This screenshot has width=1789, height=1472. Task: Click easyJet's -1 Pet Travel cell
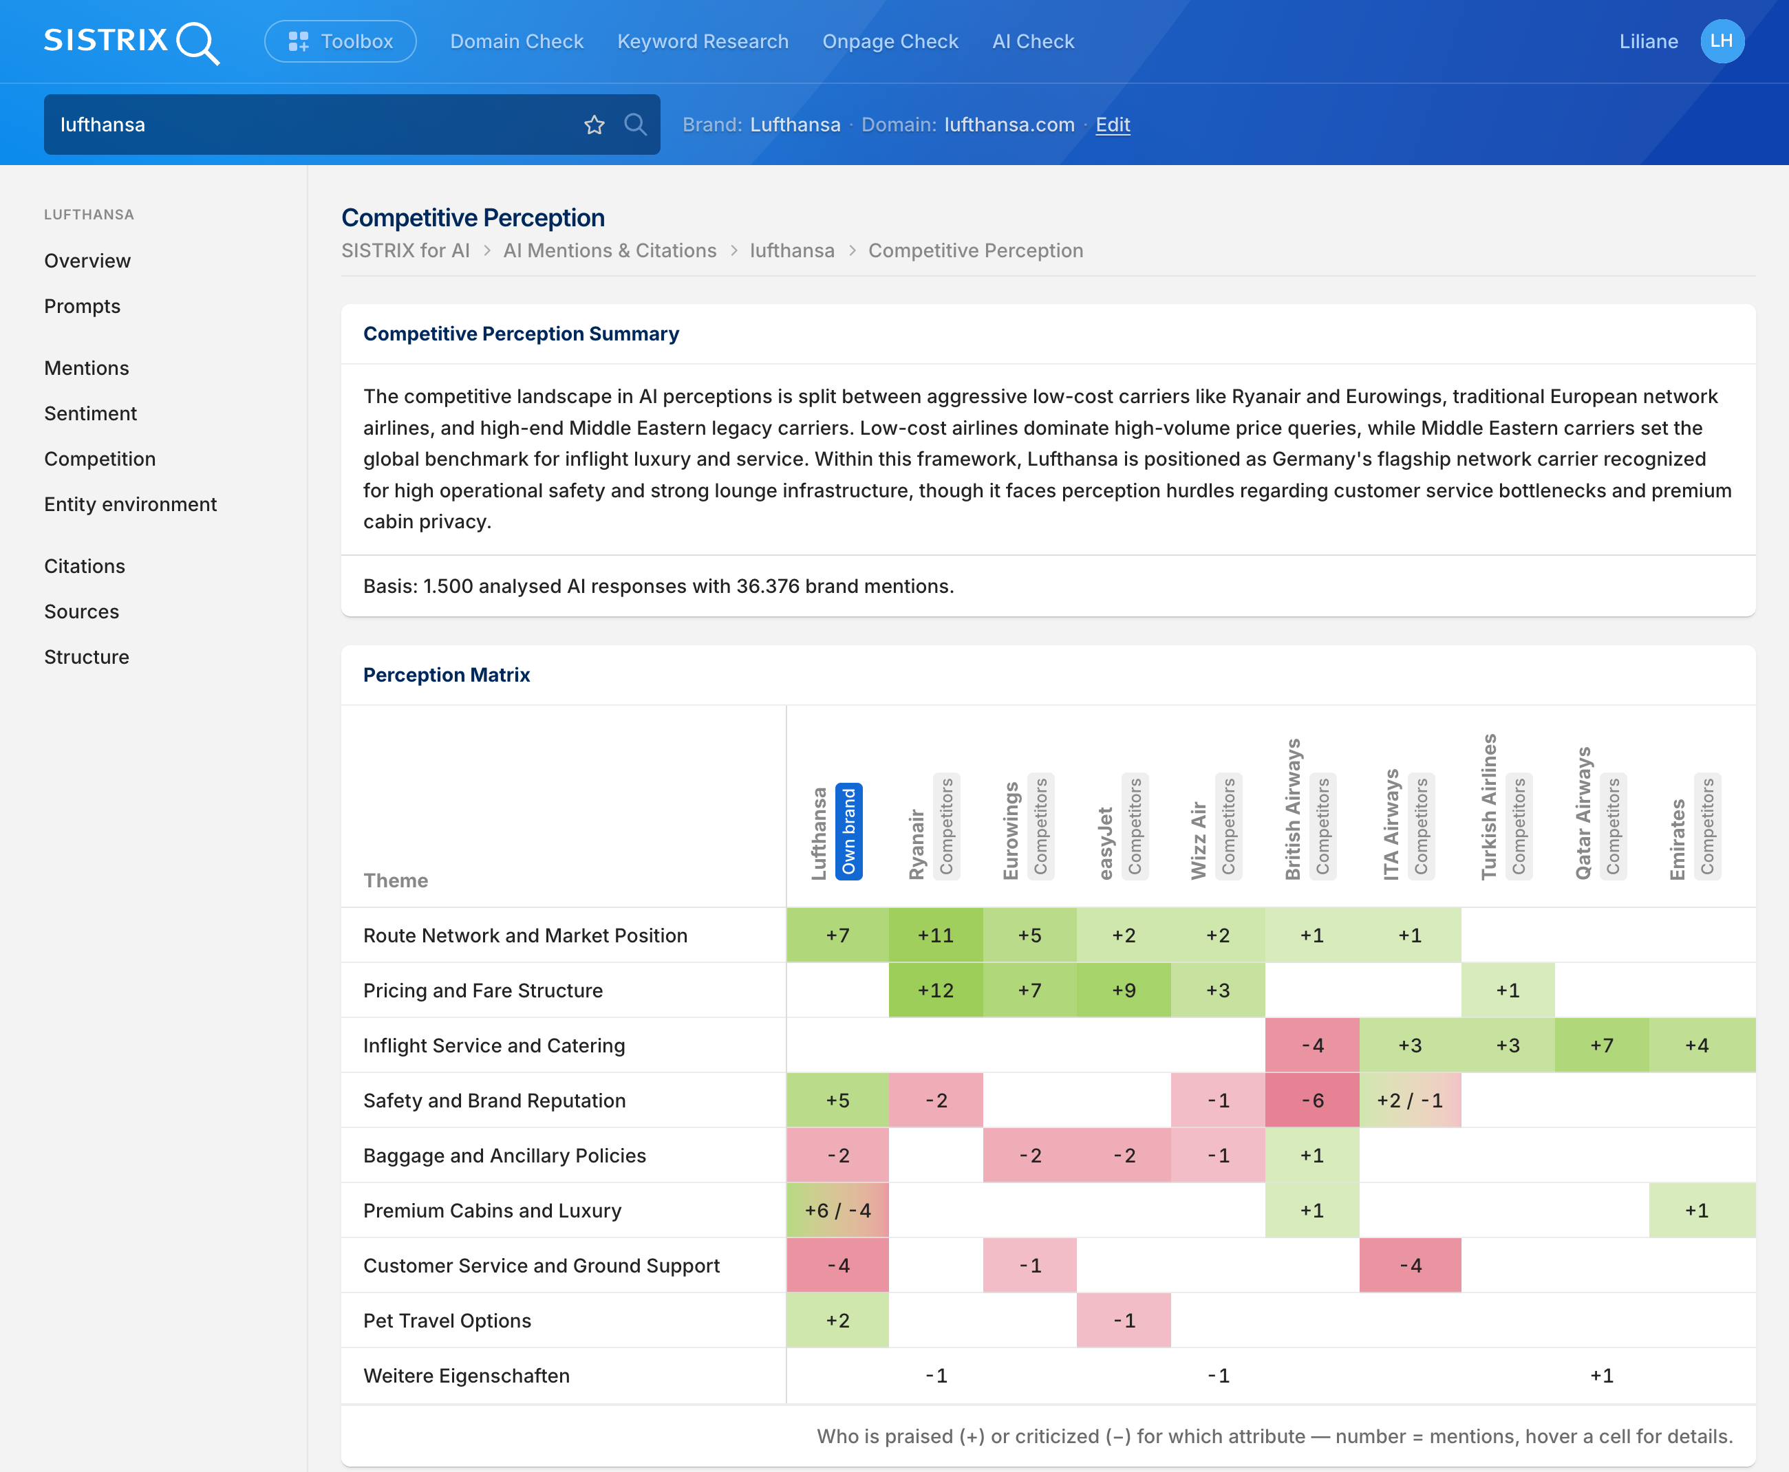1124,1321
